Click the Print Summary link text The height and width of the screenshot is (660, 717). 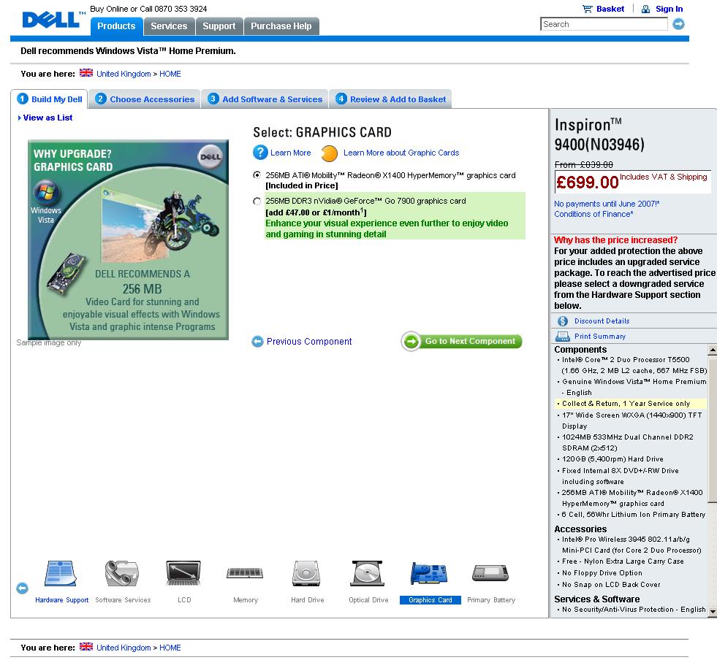[600, 336]
